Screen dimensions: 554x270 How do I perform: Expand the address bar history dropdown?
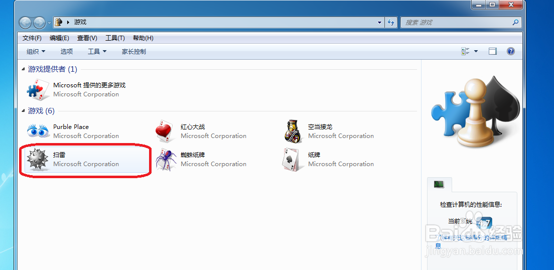click(380, 22)
